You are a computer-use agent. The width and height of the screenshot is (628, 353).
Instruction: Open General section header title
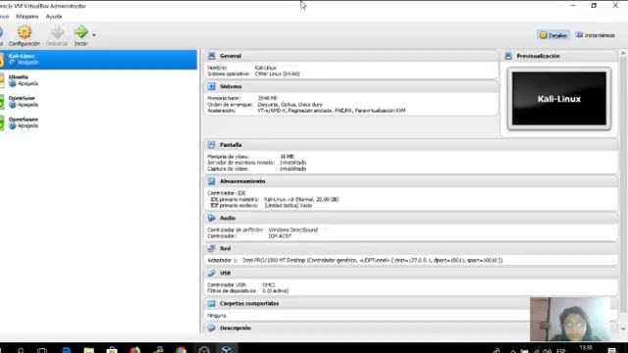tap(231, 56)
